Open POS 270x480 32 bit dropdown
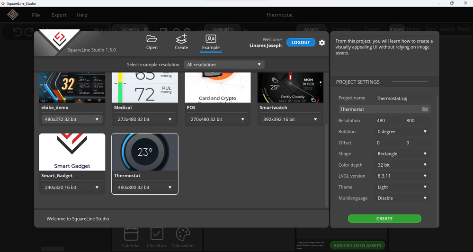Image resolution: width=473 pixels, height=252 pixels. tap(217, 119)
